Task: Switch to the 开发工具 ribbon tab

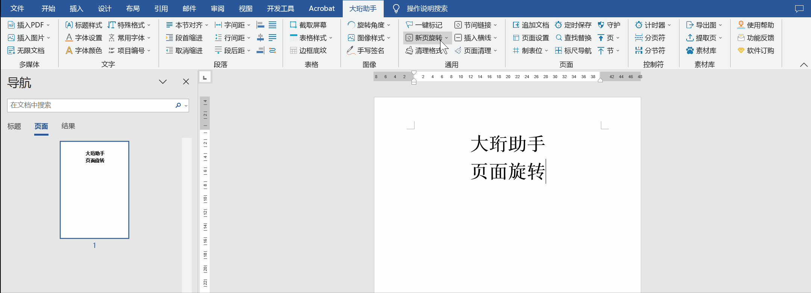Action: point(280,8)
